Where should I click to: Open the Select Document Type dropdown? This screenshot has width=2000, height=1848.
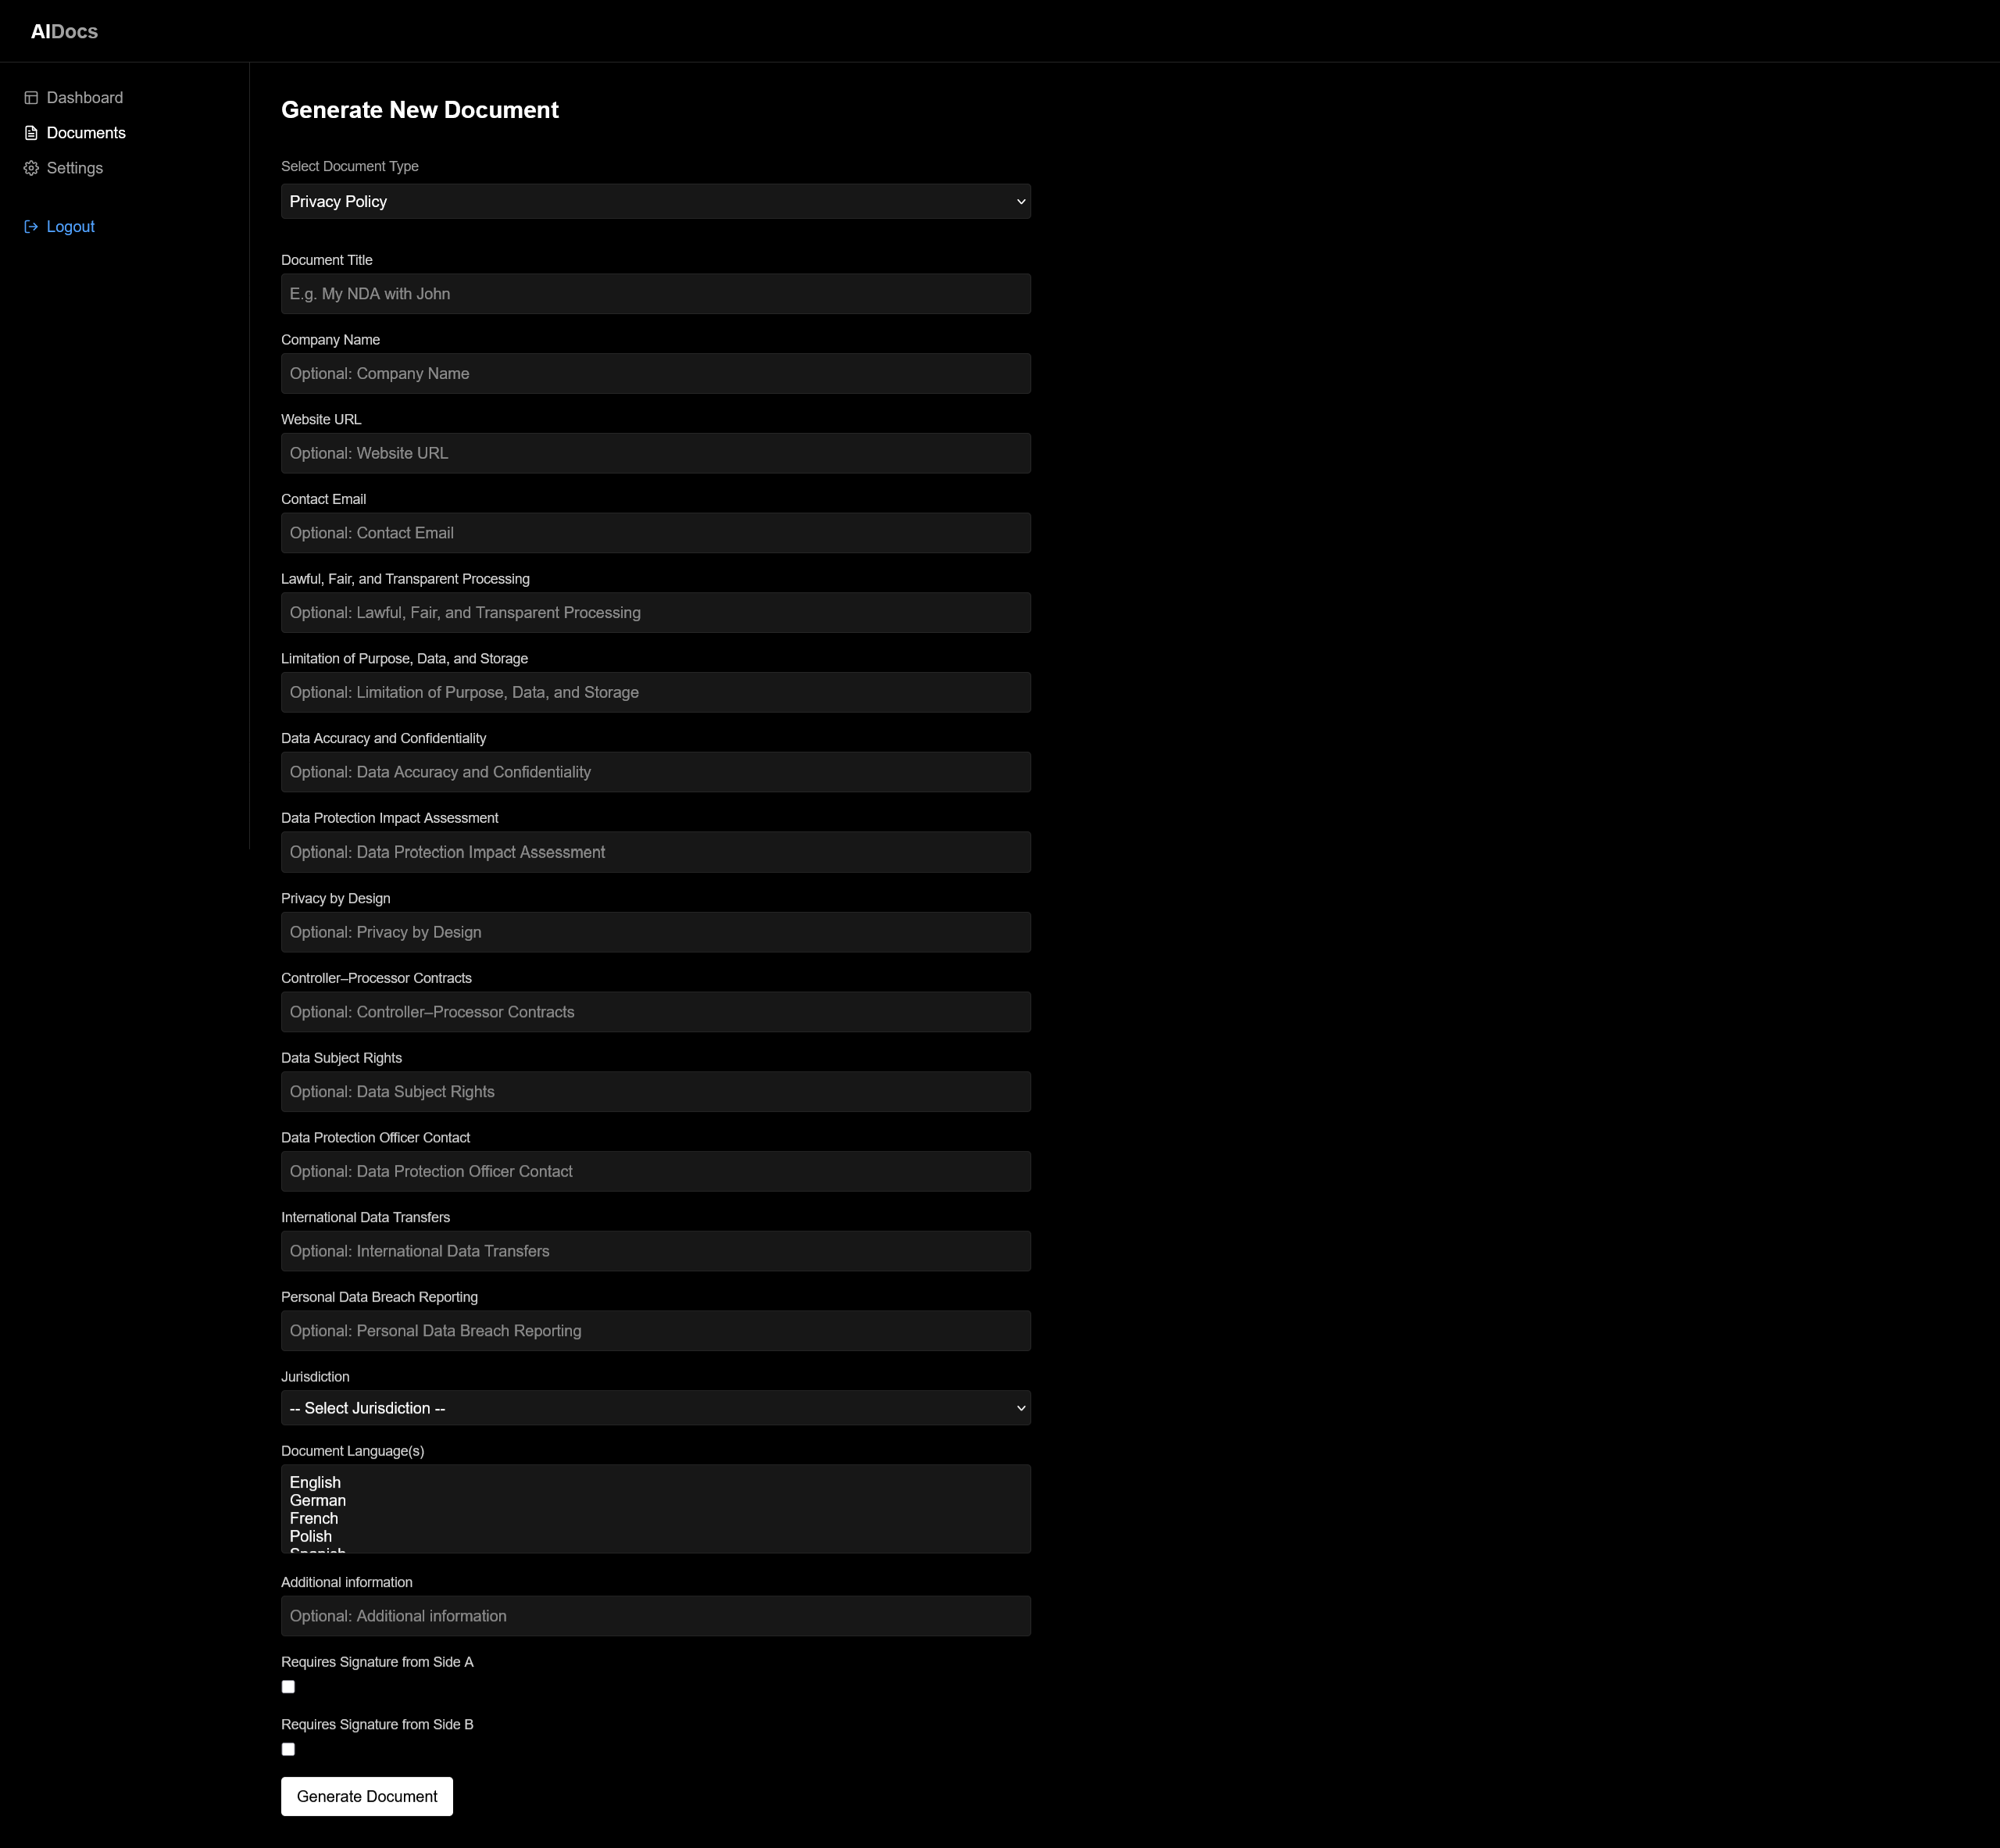pyautogui.click(x=655, y=201)
